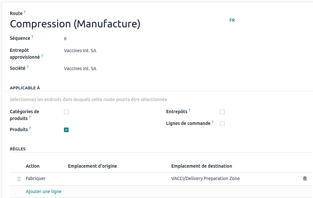Edit the route name Compression (Manufacture)
This screenshot has width=313, height=198.
75,24
